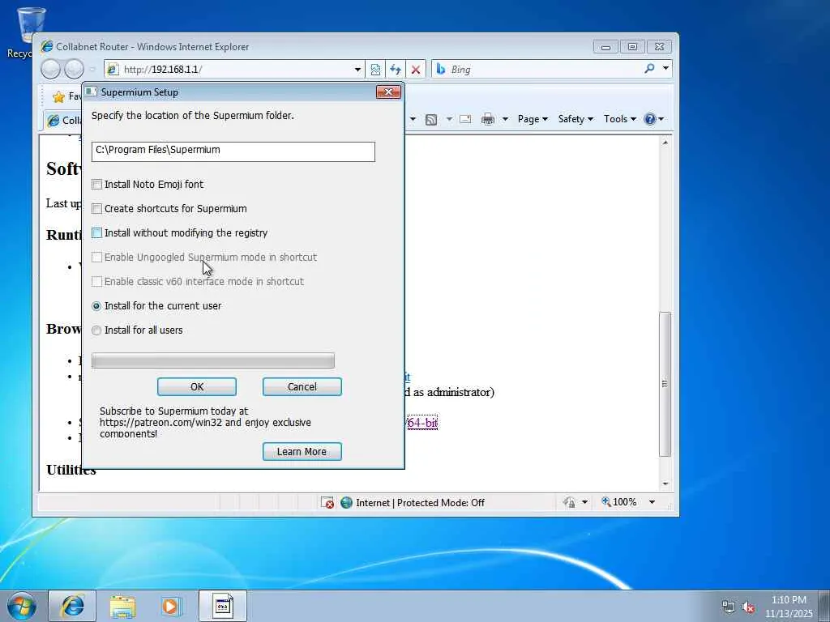
Task: Open Windows Explorer folder on taskbar
Action: [x=123, y=606]
